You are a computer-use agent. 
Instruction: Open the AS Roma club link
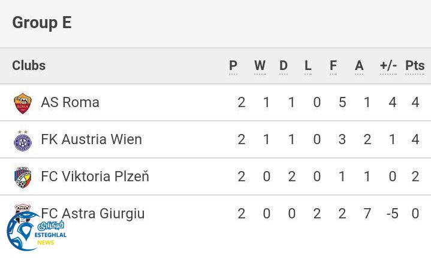tap(70, 102)
